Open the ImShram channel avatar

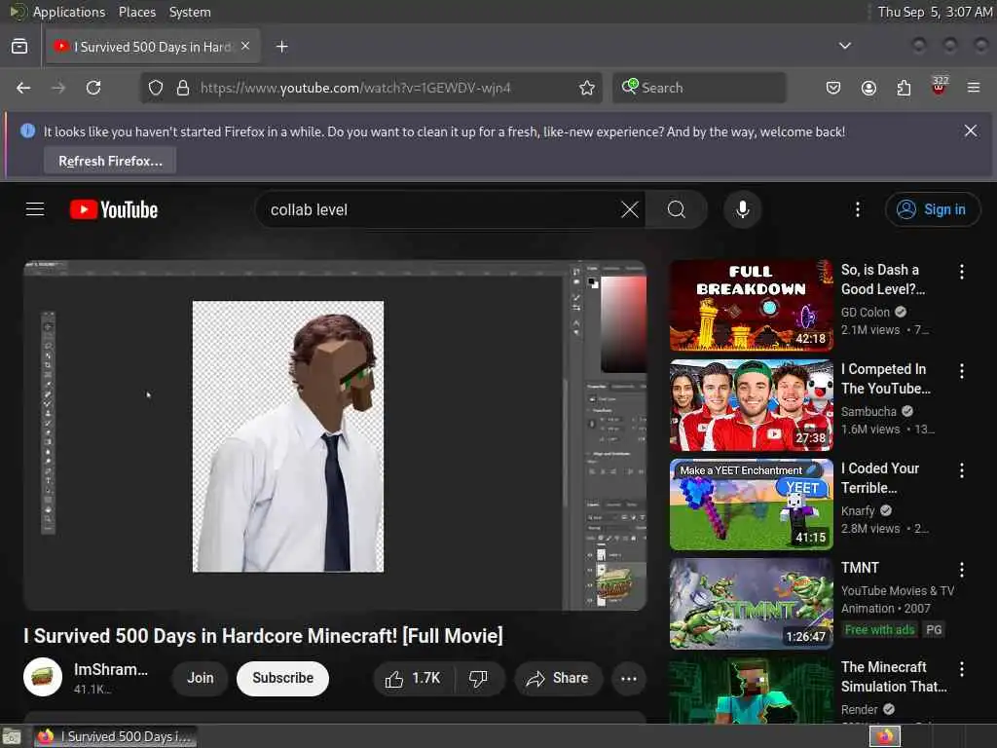point(43,677)
